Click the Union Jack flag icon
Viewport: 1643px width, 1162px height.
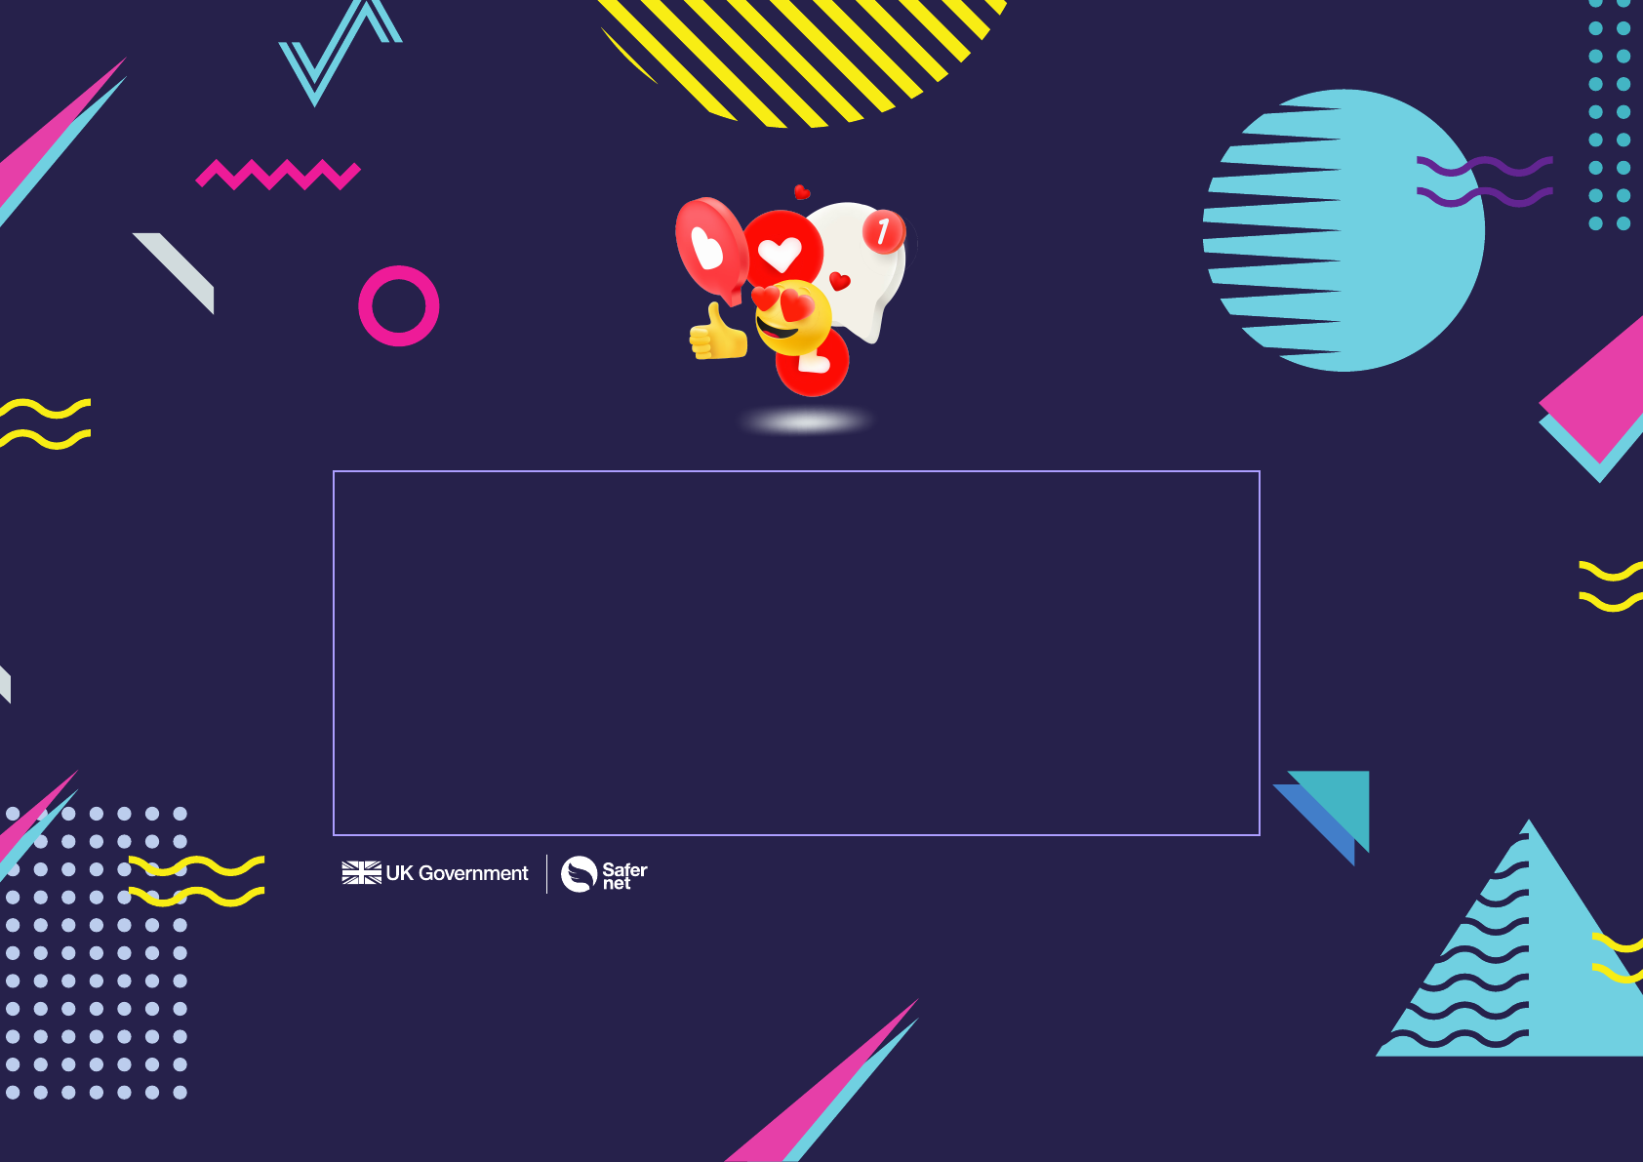point(361,872)
